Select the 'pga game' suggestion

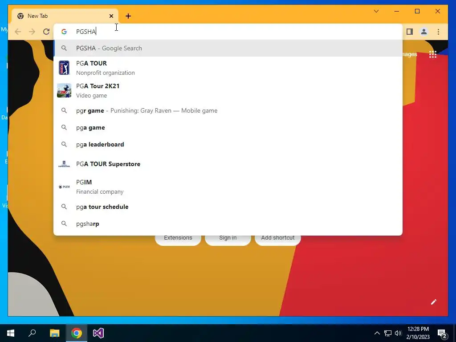pyautogui.click(x=228, y=127)
